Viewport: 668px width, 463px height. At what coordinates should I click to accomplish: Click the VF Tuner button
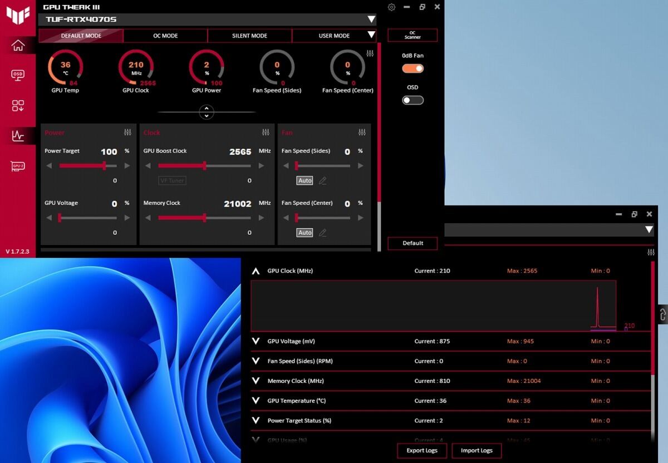click(173, 180)
